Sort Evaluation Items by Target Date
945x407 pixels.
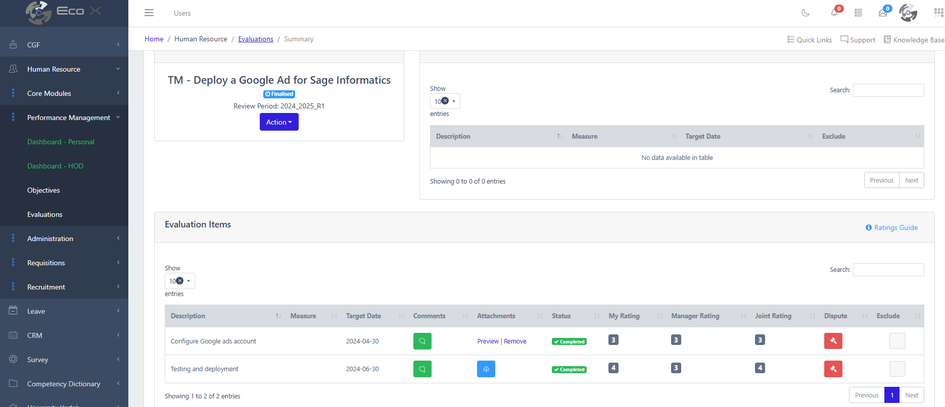374,316
